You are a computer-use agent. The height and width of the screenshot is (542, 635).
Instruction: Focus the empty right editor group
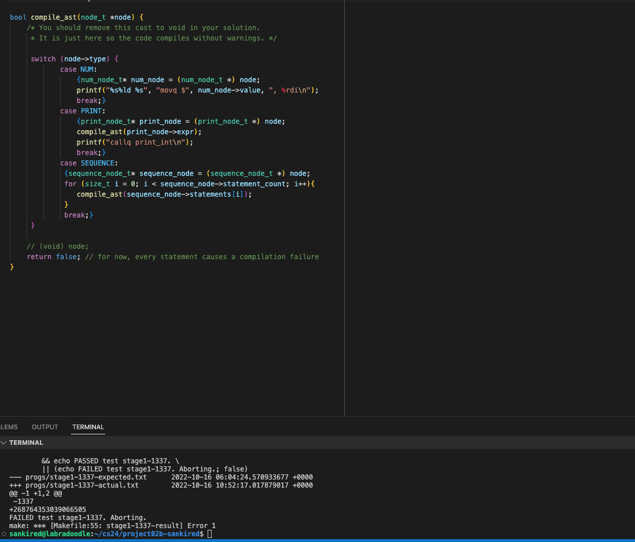489,208
